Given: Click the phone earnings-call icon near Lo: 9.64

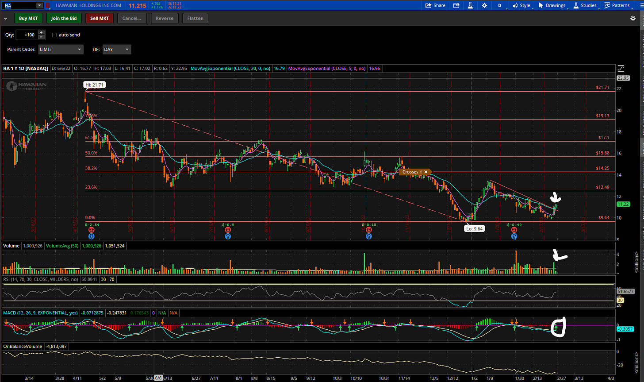Looking at the screenshot, I should click(x=514, y=230).
